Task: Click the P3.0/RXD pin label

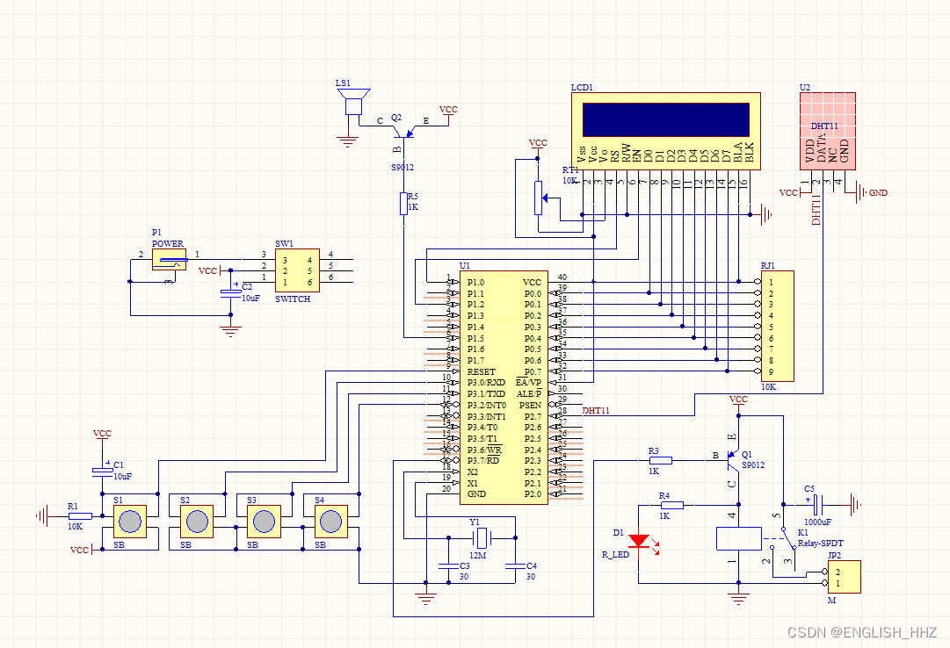Action: coord(487,383)
